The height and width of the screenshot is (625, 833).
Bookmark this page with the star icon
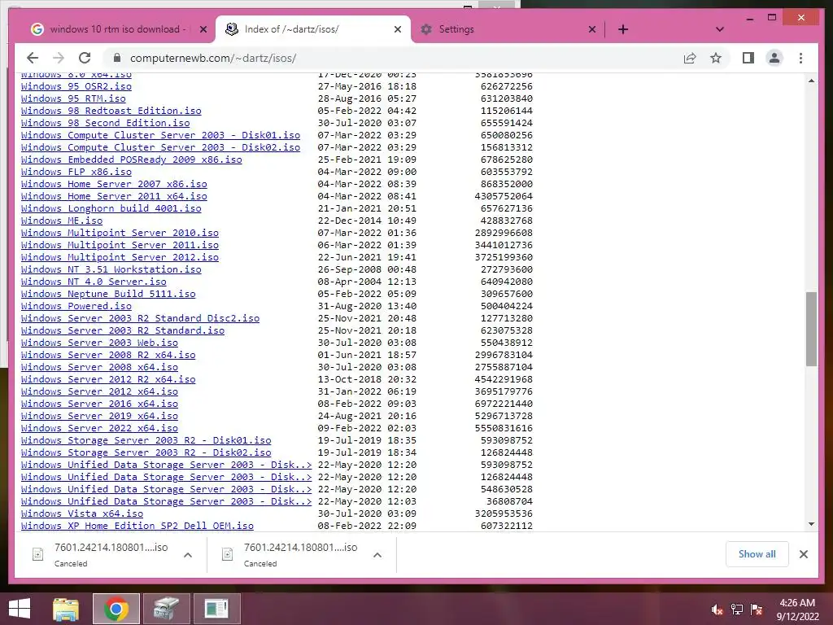click(716, 58)
